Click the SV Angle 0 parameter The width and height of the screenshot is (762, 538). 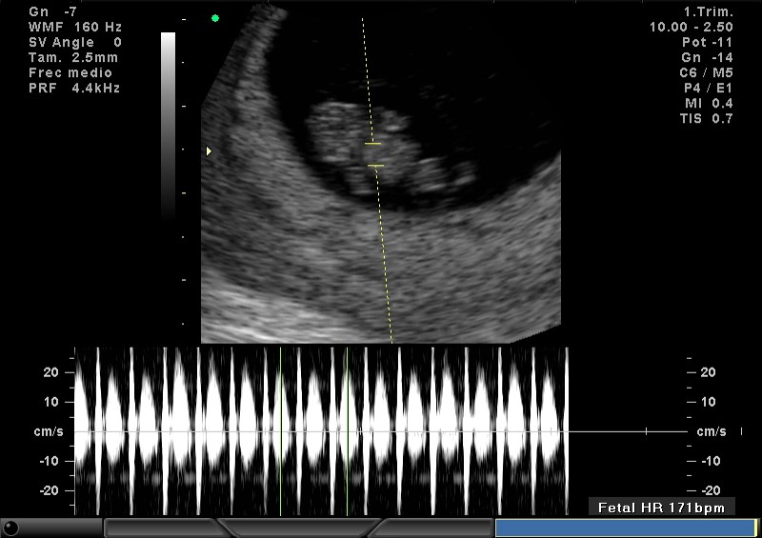coord(74,42)
